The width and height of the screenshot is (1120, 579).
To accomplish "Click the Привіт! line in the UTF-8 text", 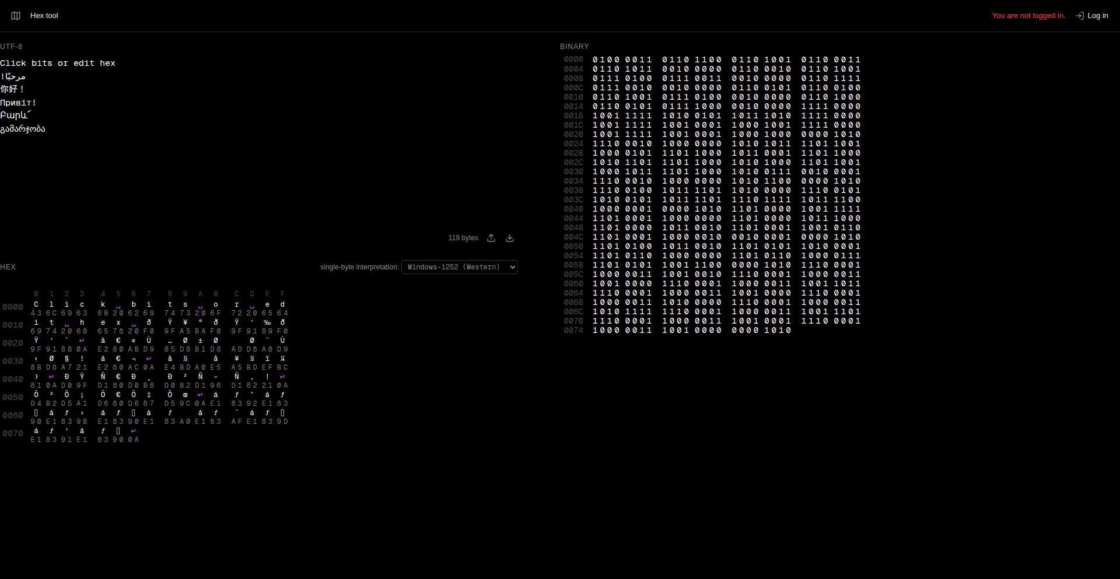I will tap(18, 103).
